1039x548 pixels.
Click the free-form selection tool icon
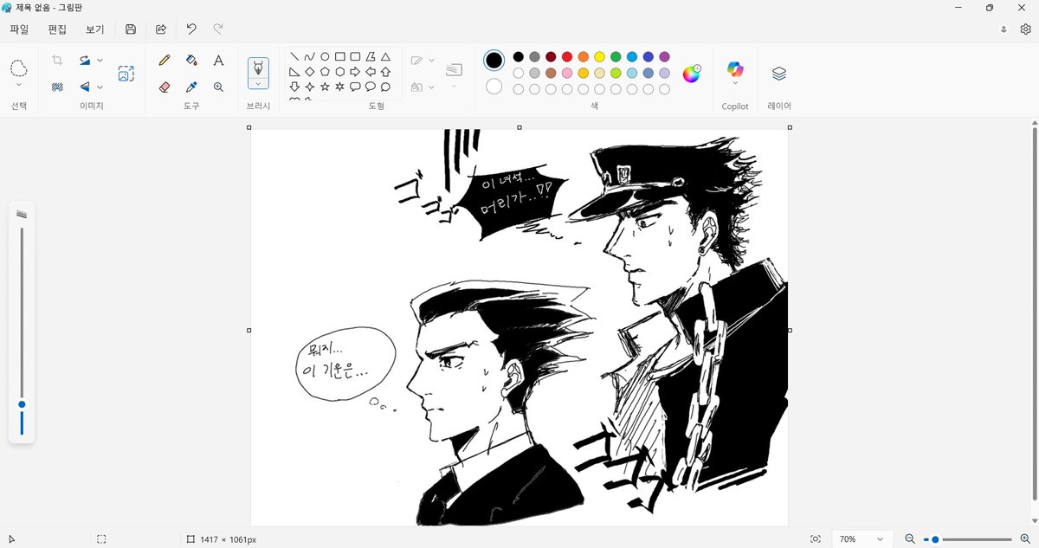pyautogui.click(x=19, y=68)
